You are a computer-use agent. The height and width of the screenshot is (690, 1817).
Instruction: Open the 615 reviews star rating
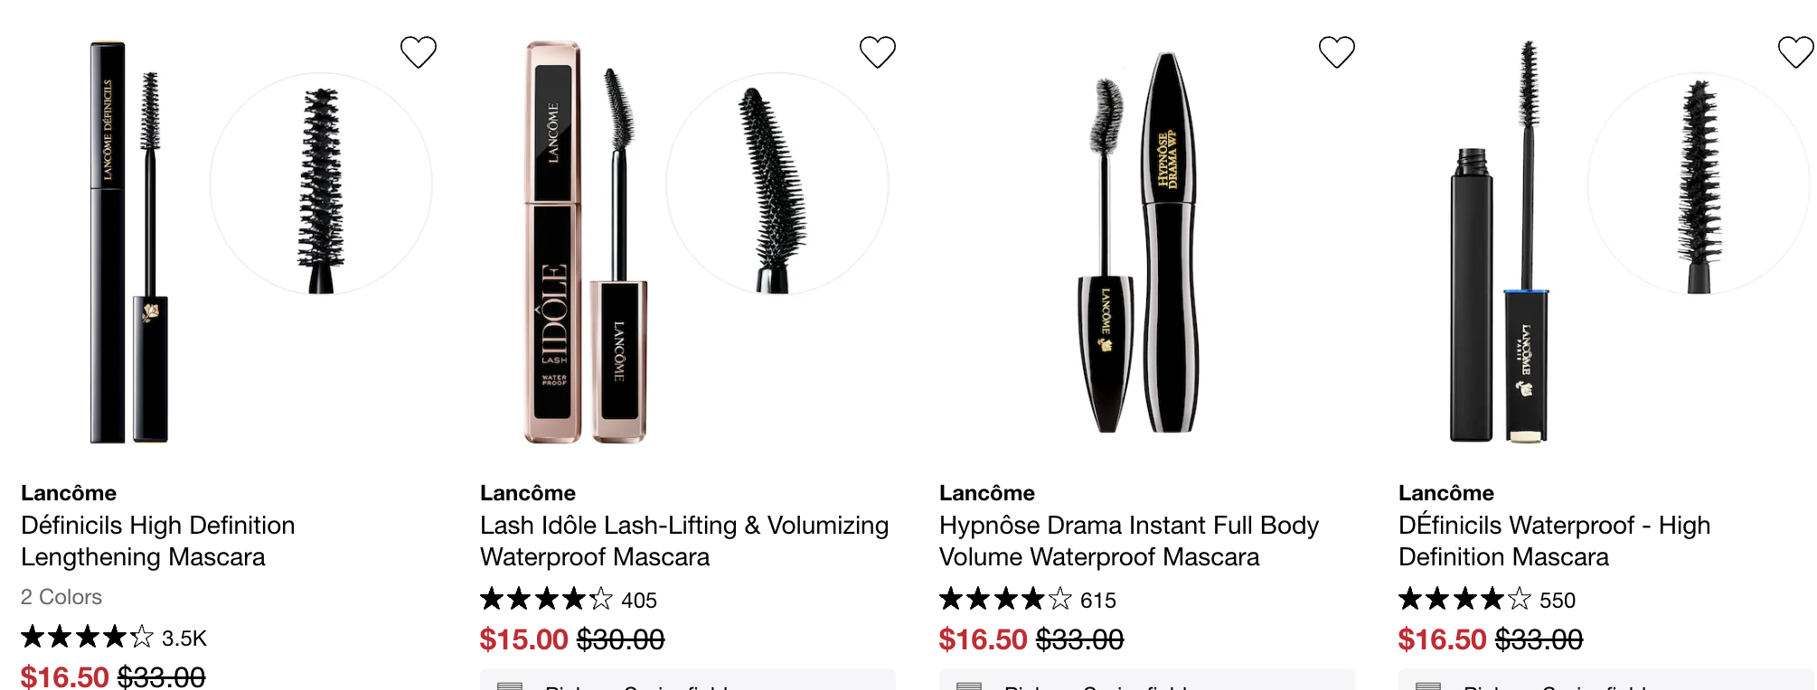[1028, 600]
